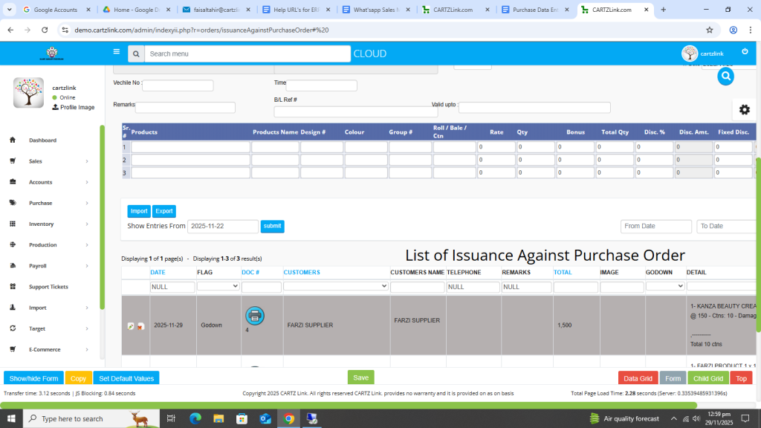Image resolution: width=761 pixels, height=428 pixels.
Task: Open the FLAG filter dropdown
Action: pos(218,286)
